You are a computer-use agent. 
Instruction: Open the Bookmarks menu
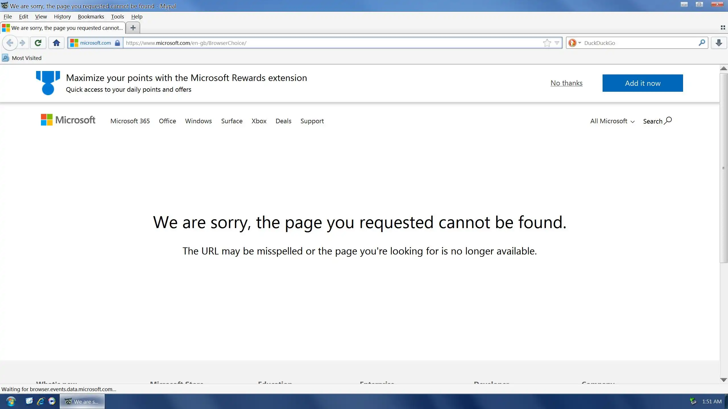pos(91,16)
